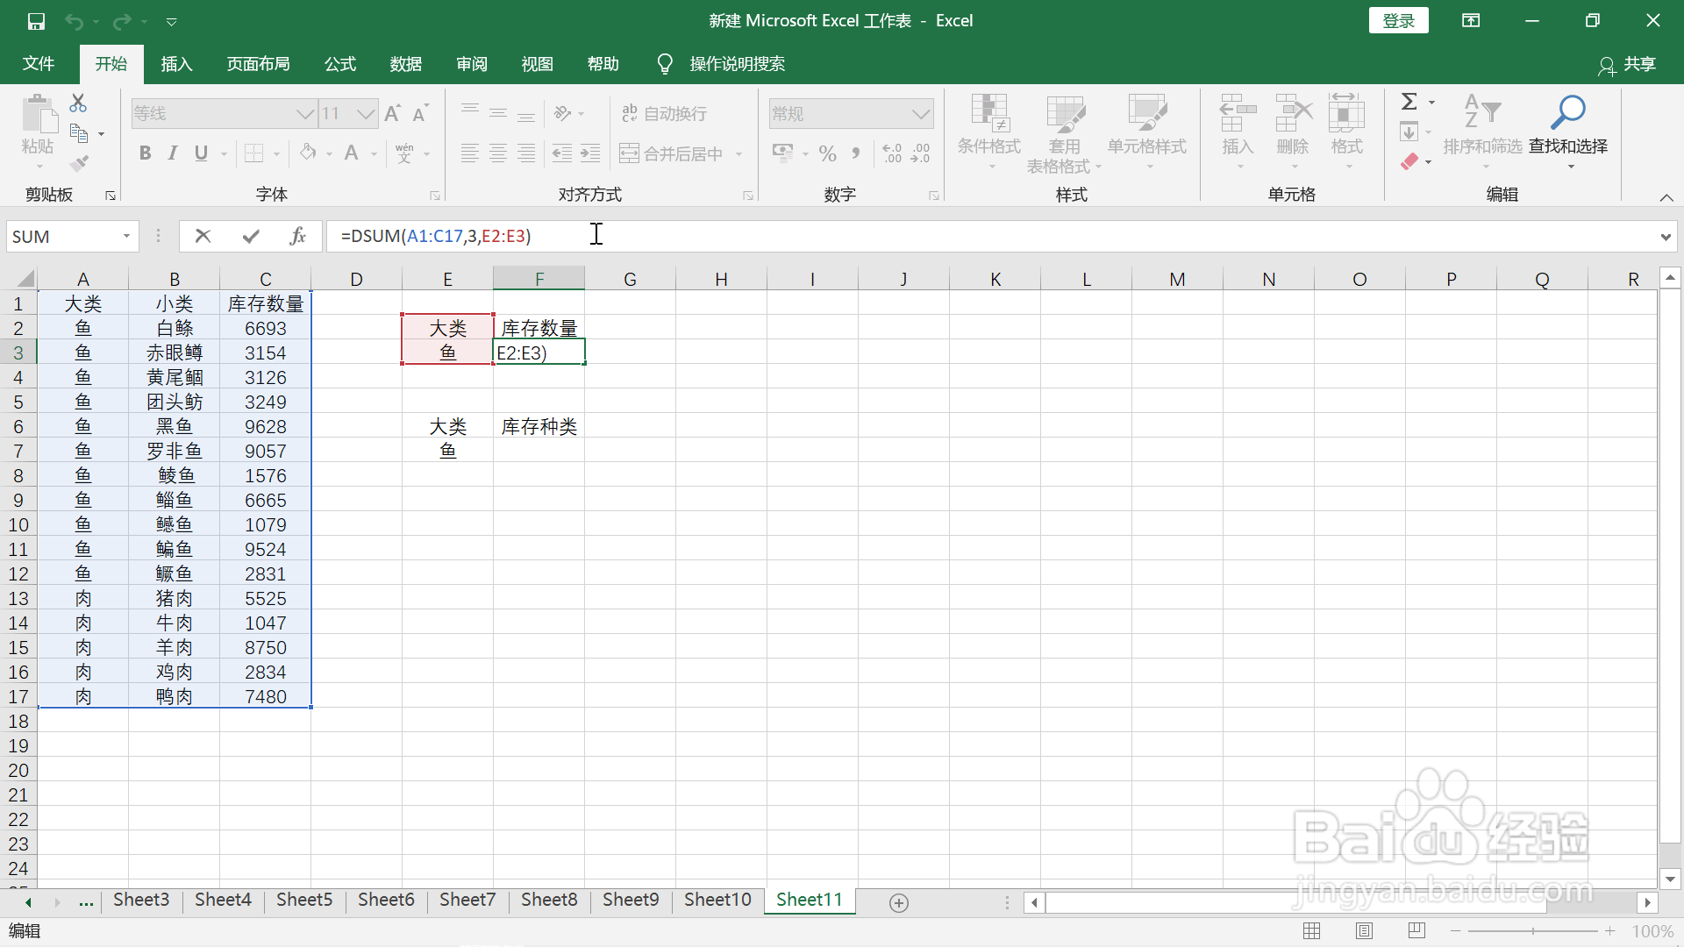This screenshot has width=1684, height=947.
Task: Confirm formula entry checkmark
Action: coord(251,236)
